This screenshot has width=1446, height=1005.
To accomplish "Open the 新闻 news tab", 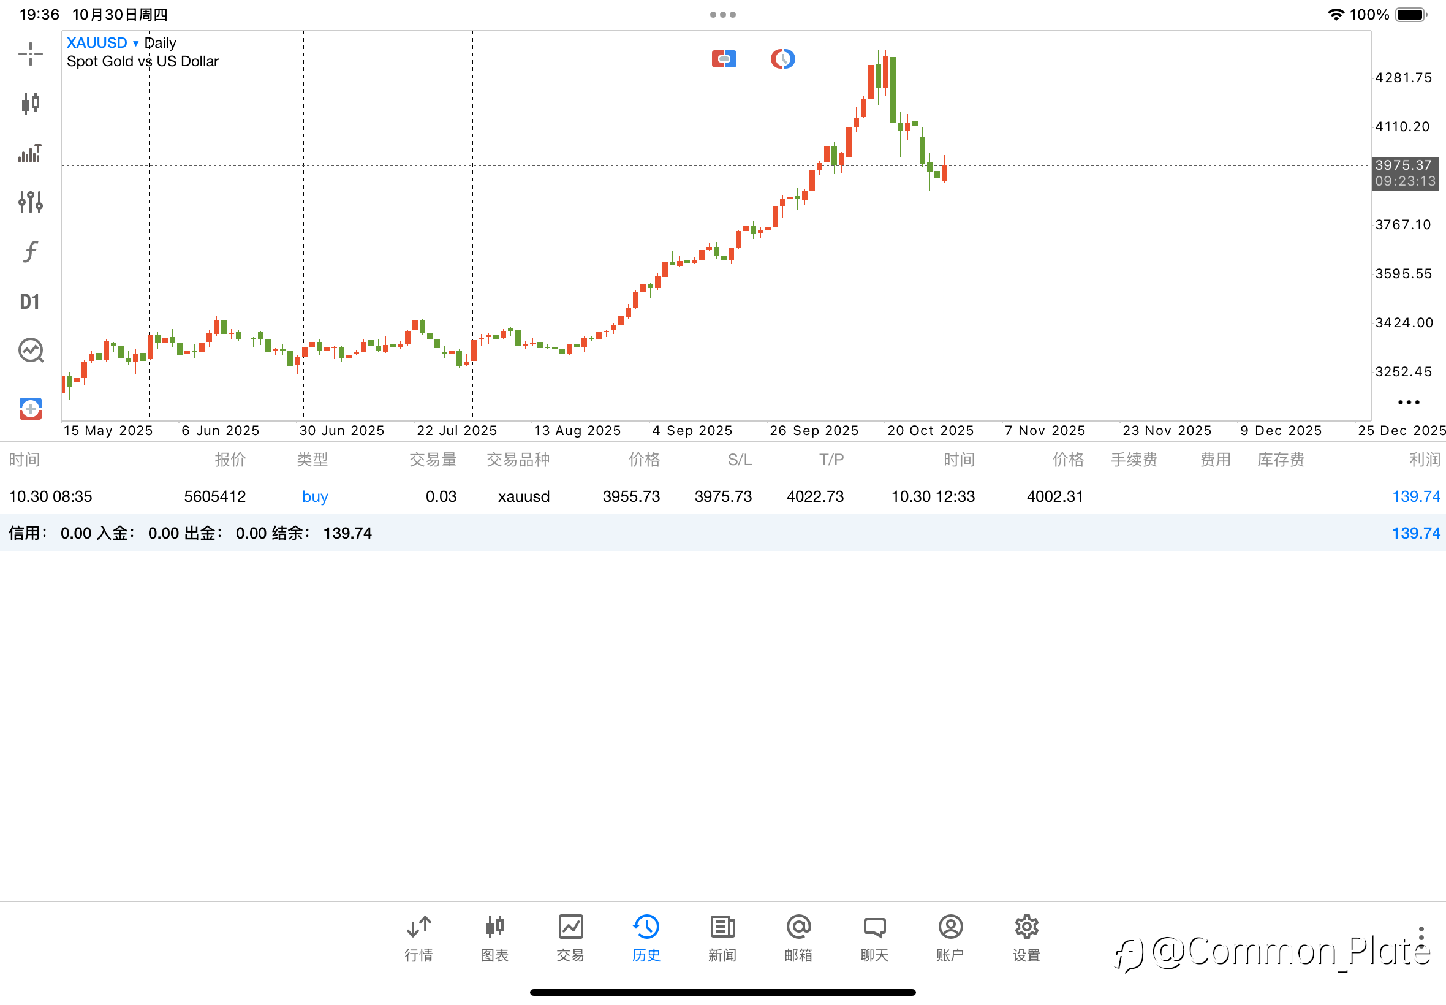I will (722, 938).
